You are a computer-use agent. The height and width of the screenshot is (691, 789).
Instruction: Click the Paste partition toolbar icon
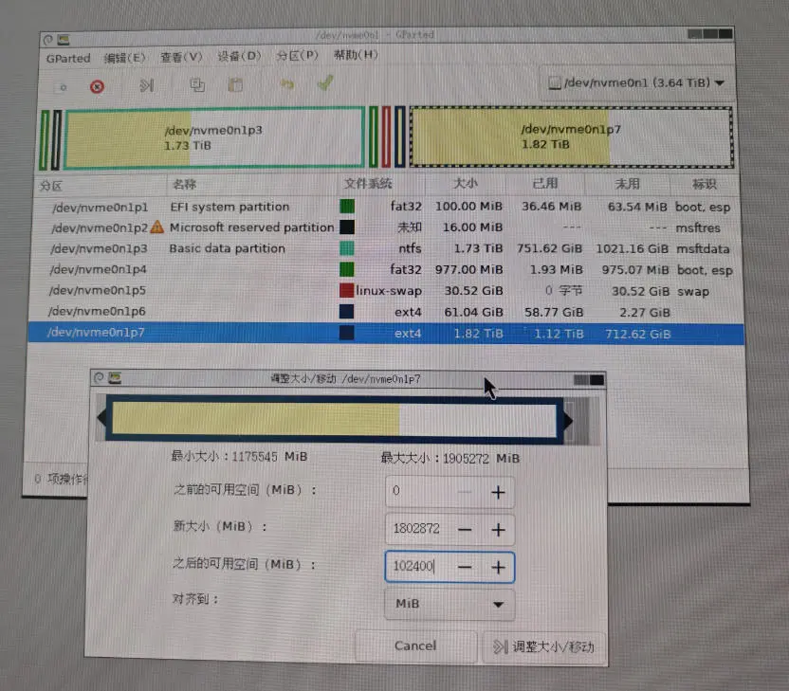point(234,85)
